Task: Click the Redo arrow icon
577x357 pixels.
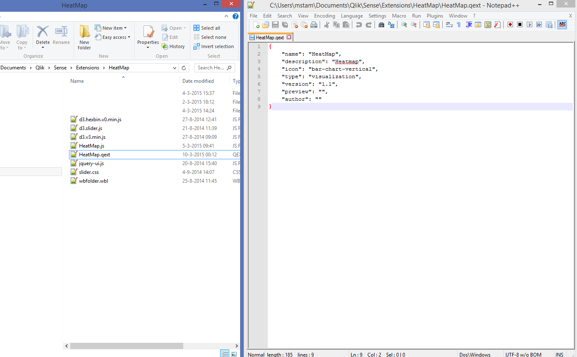Action: (x=369, y=25)
